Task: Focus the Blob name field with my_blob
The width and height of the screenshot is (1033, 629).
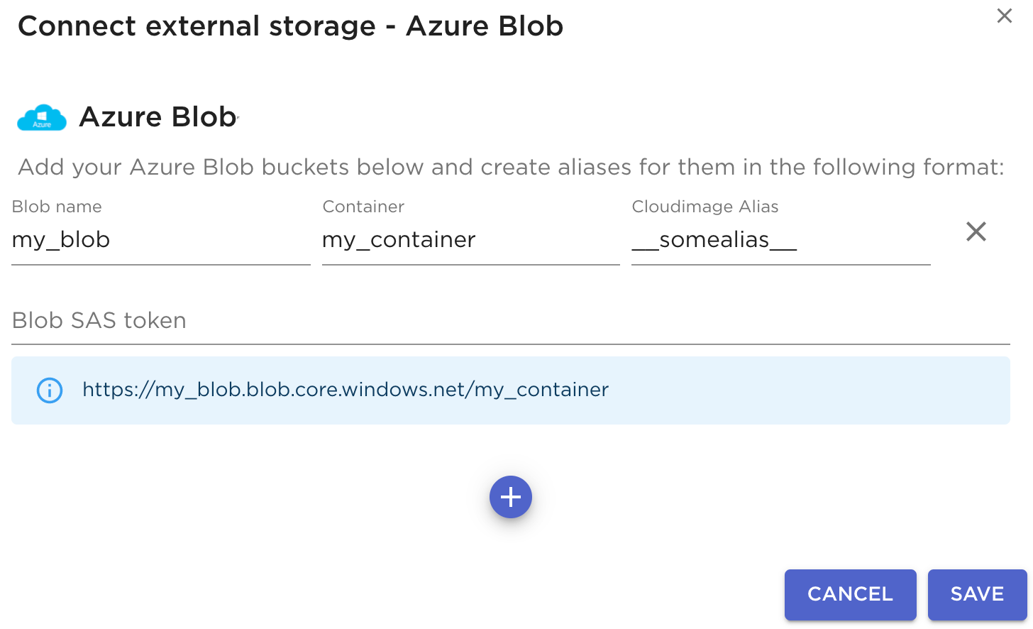Action: (x=160, y=240)
